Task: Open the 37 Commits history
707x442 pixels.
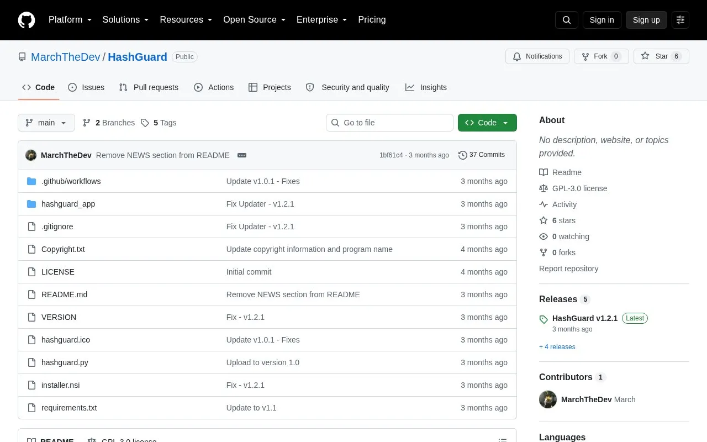Action: pos(482,155)
